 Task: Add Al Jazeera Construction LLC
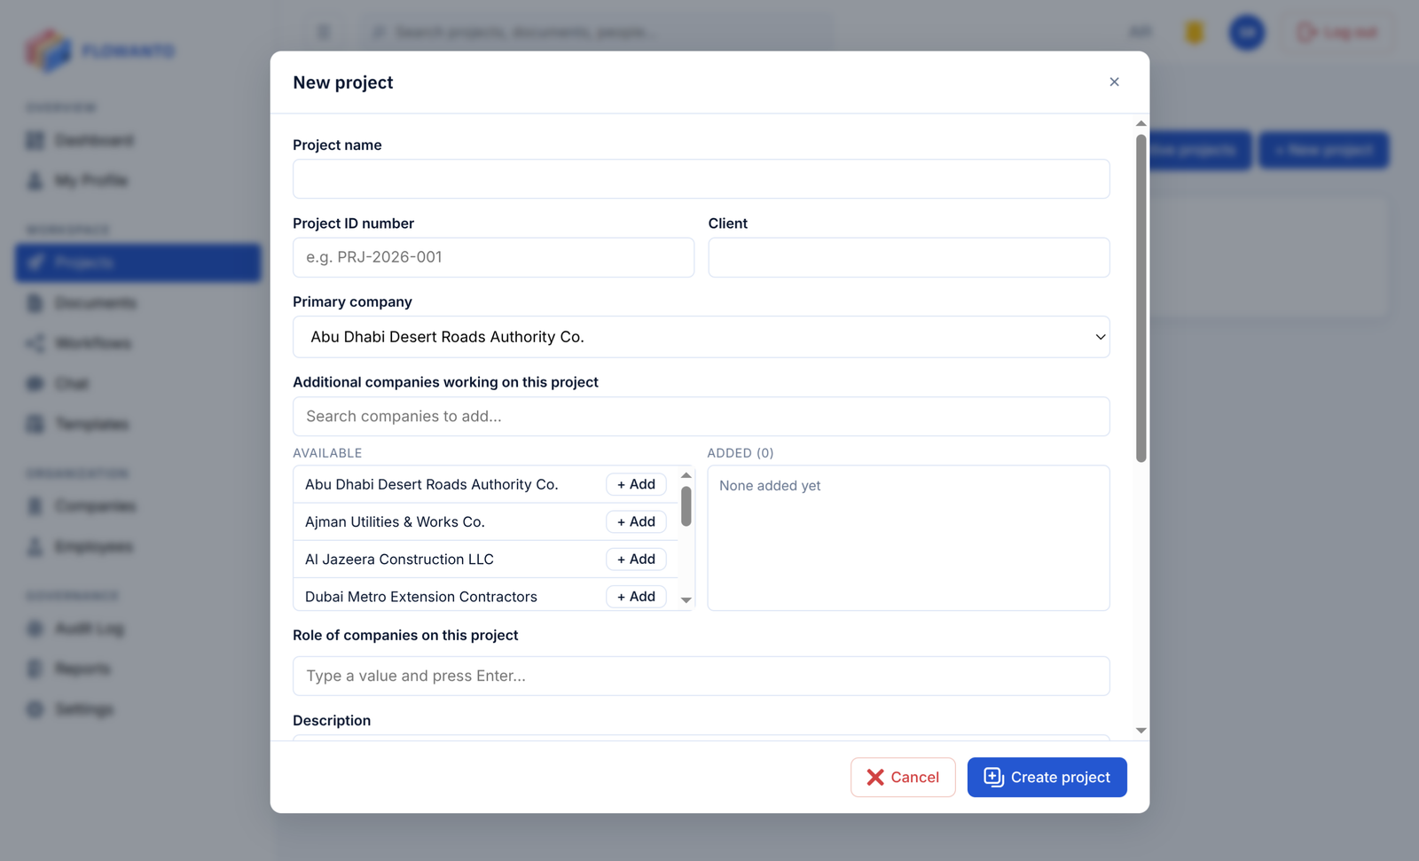coord(636,559)
